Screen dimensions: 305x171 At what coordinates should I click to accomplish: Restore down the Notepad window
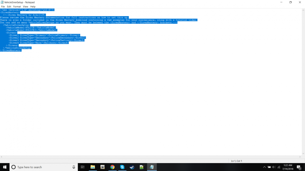point(290,2)
